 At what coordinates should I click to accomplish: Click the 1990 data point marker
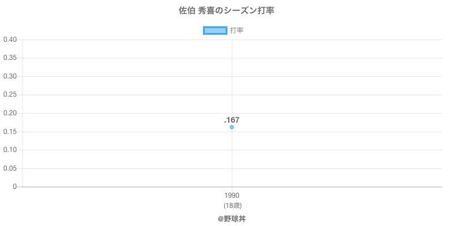[x=232, y=127]
